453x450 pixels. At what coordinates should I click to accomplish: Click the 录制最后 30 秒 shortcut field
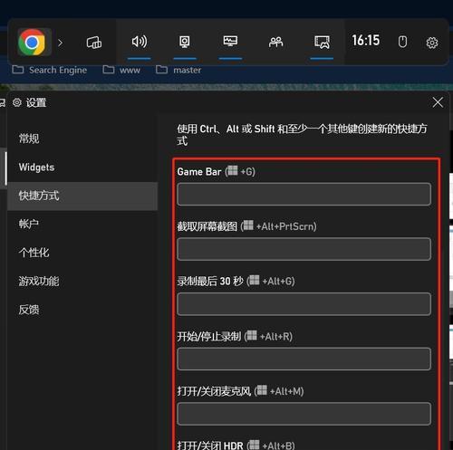tap(304, 304)
